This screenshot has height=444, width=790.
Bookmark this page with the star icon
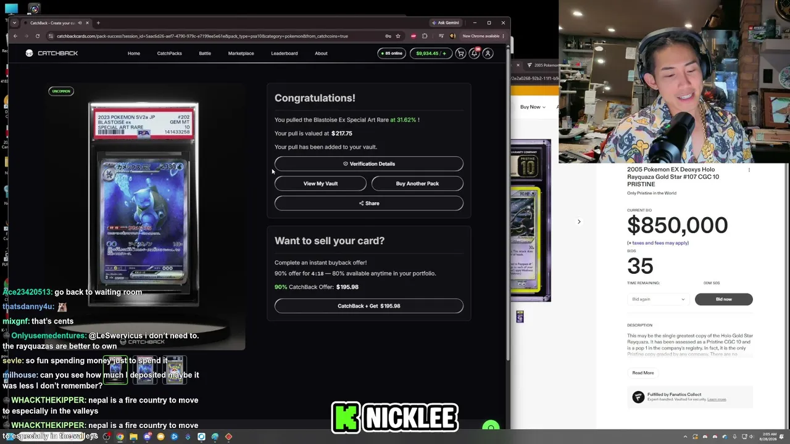(398, 36)
